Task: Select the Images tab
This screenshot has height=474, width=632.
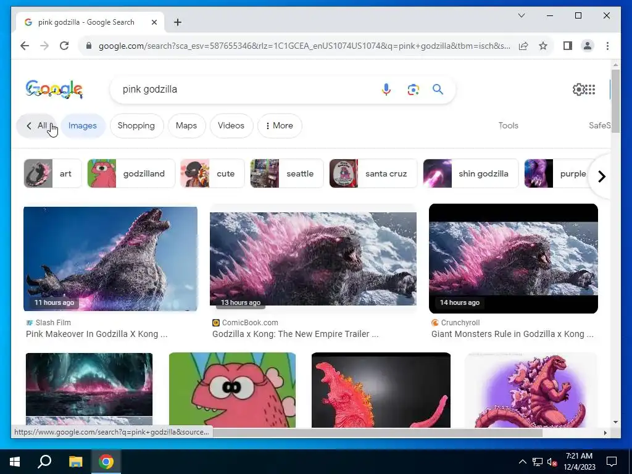Action: point(83,126)
